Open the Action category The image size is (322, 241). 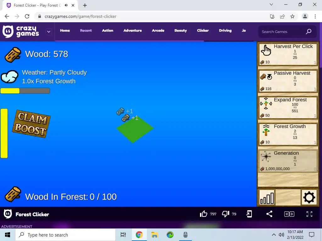tap(108, 30)
